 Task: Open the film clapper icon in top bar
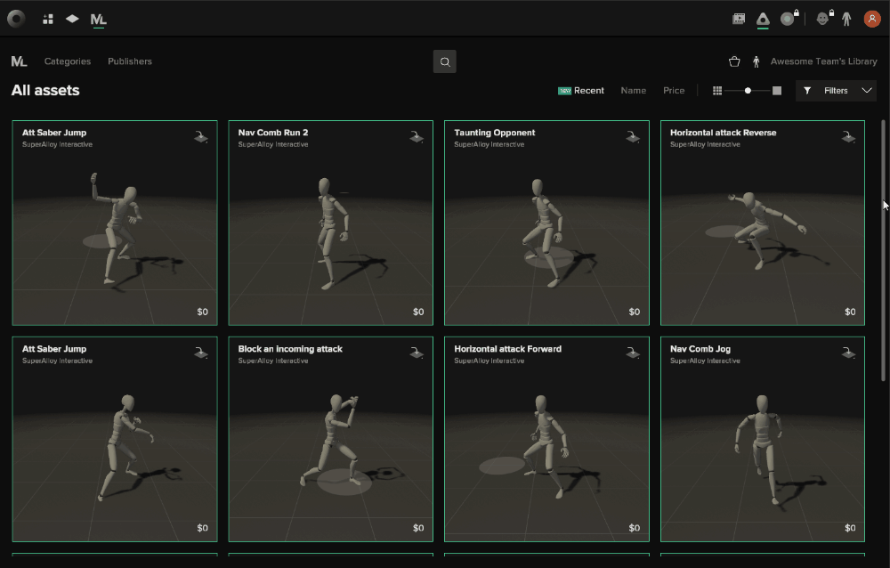tap(739, 20)
